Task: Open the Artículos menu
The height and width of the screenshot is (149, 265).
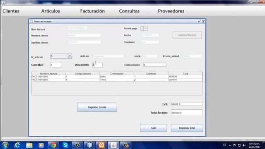Action: [x=51, y=11]
